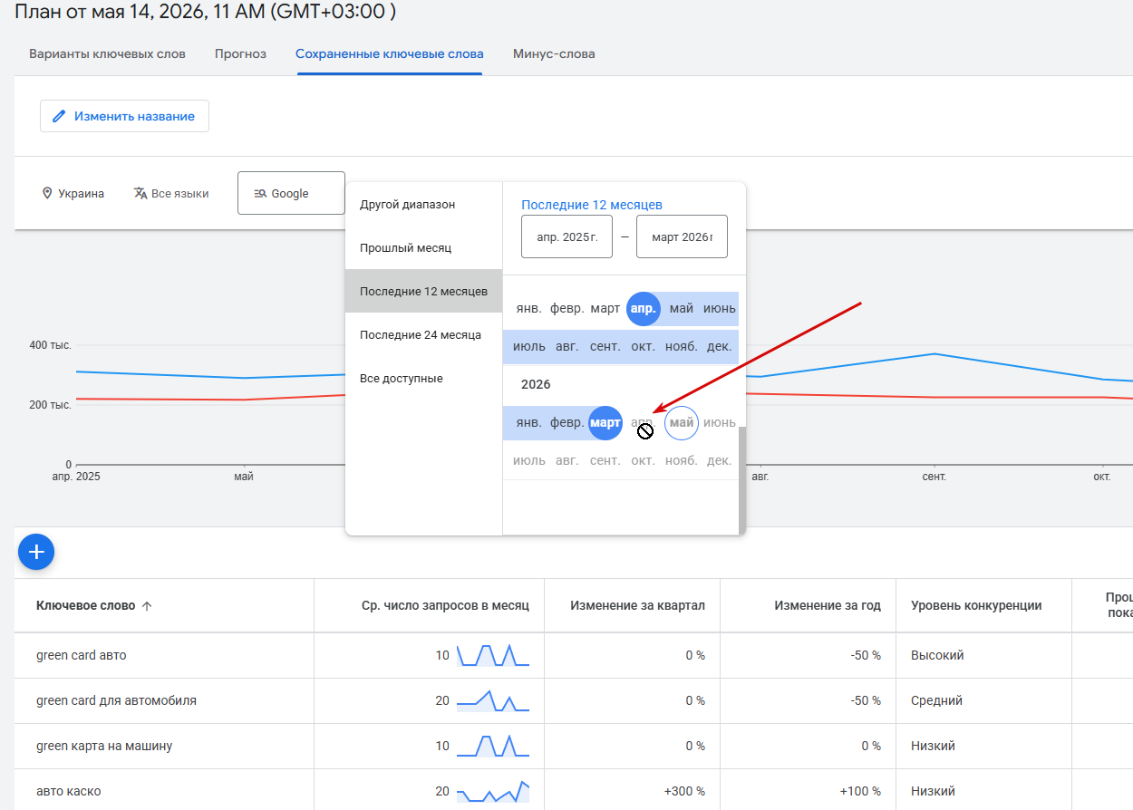Click the location pin icon near Украина

47,194
